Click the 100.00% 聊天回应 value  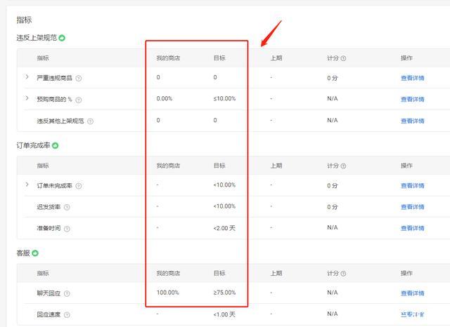tap(167, 293)
